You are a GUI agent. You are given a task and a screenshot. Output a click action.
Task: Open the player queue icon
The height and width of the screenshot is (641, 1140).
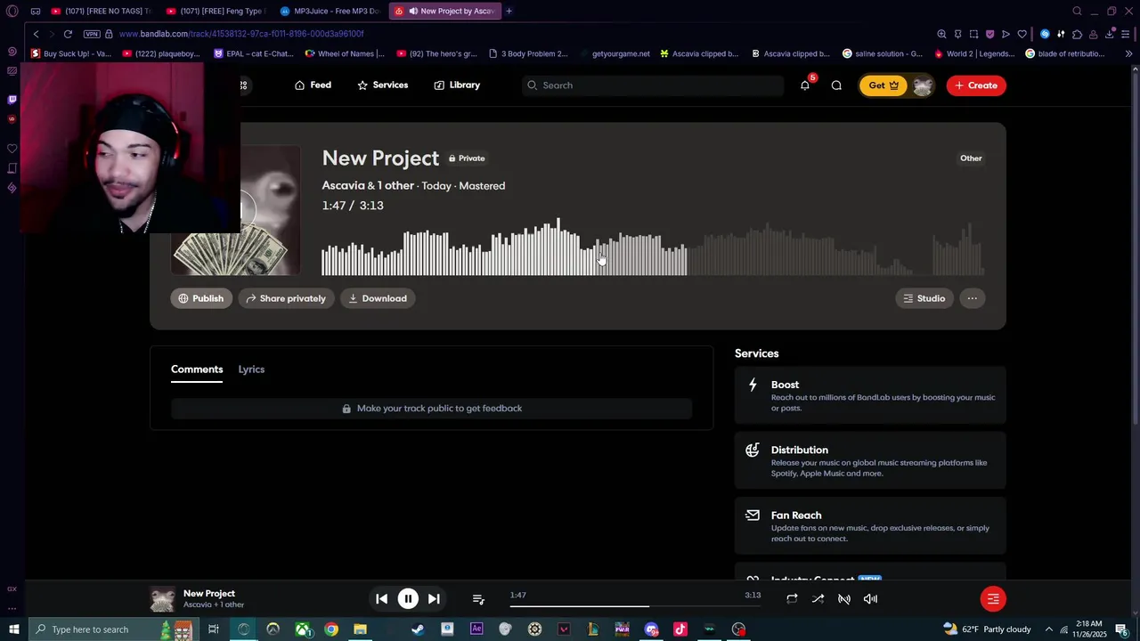478,599
